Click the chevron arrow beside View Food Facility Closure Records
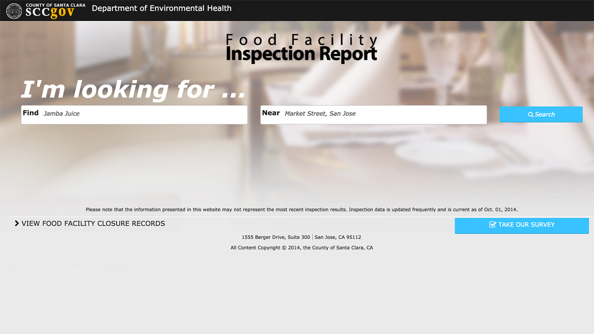Image resolution: width=594 pixels, height=334 pixels. pyautogui.click(x=17, y=224)
